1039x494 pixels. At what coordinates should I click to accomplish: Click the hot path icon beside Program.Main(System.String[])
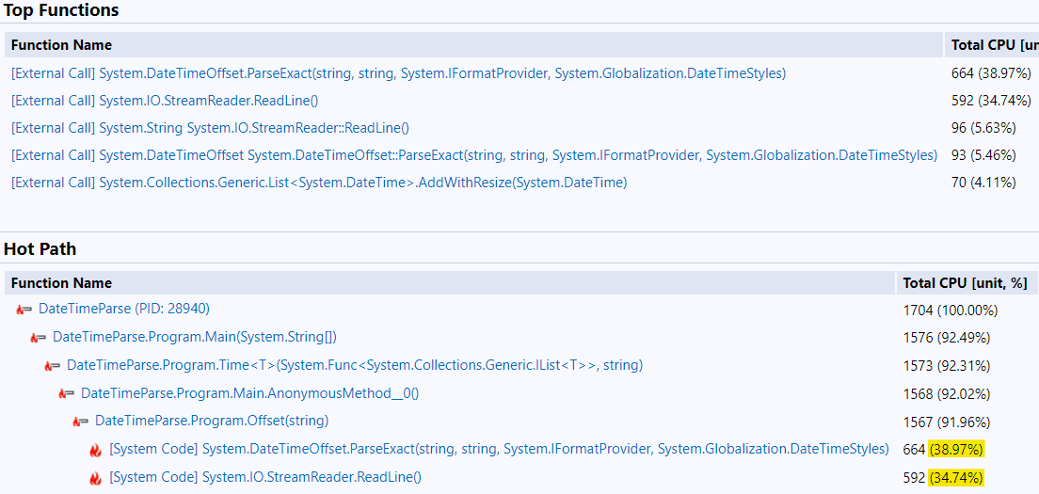38,338
